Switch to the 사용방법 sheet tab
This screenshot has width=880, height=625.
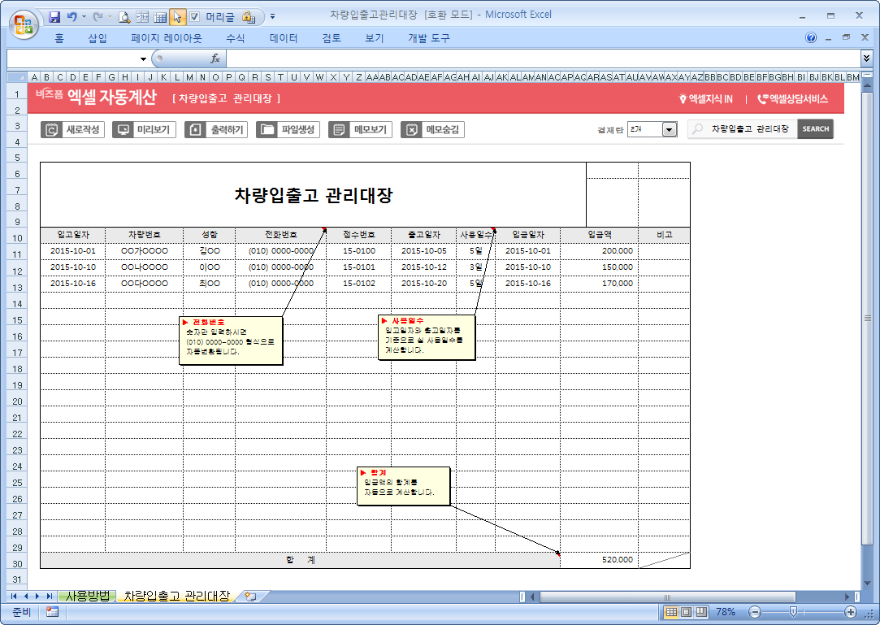click(x=88, y=597)
